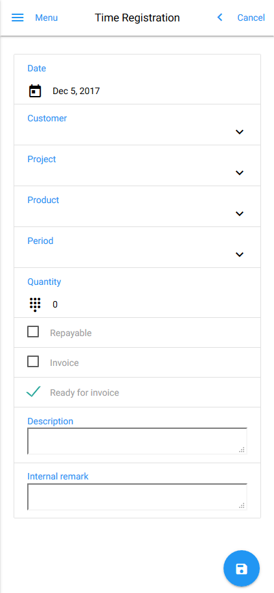Click the calendar icon next to the date
274x593 pixels.
click(35, 91)
